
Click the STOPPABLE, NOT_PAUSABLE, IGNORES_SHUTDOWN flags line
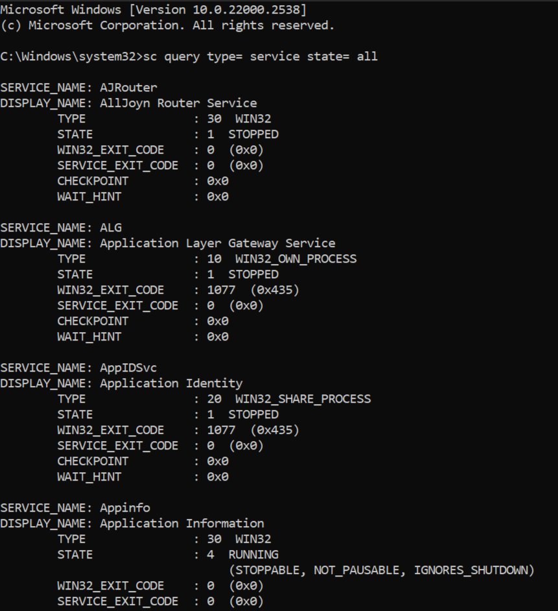[380, 570]
